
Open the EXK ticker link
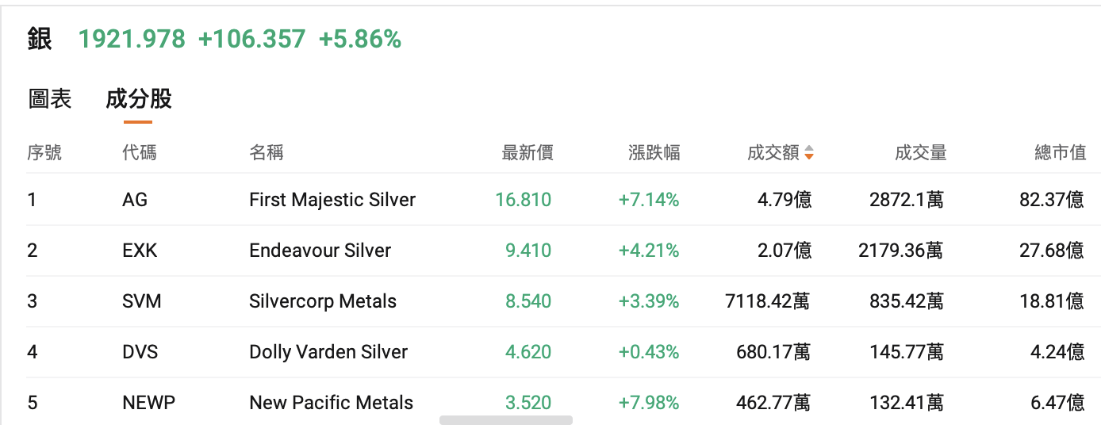(140, 251)
